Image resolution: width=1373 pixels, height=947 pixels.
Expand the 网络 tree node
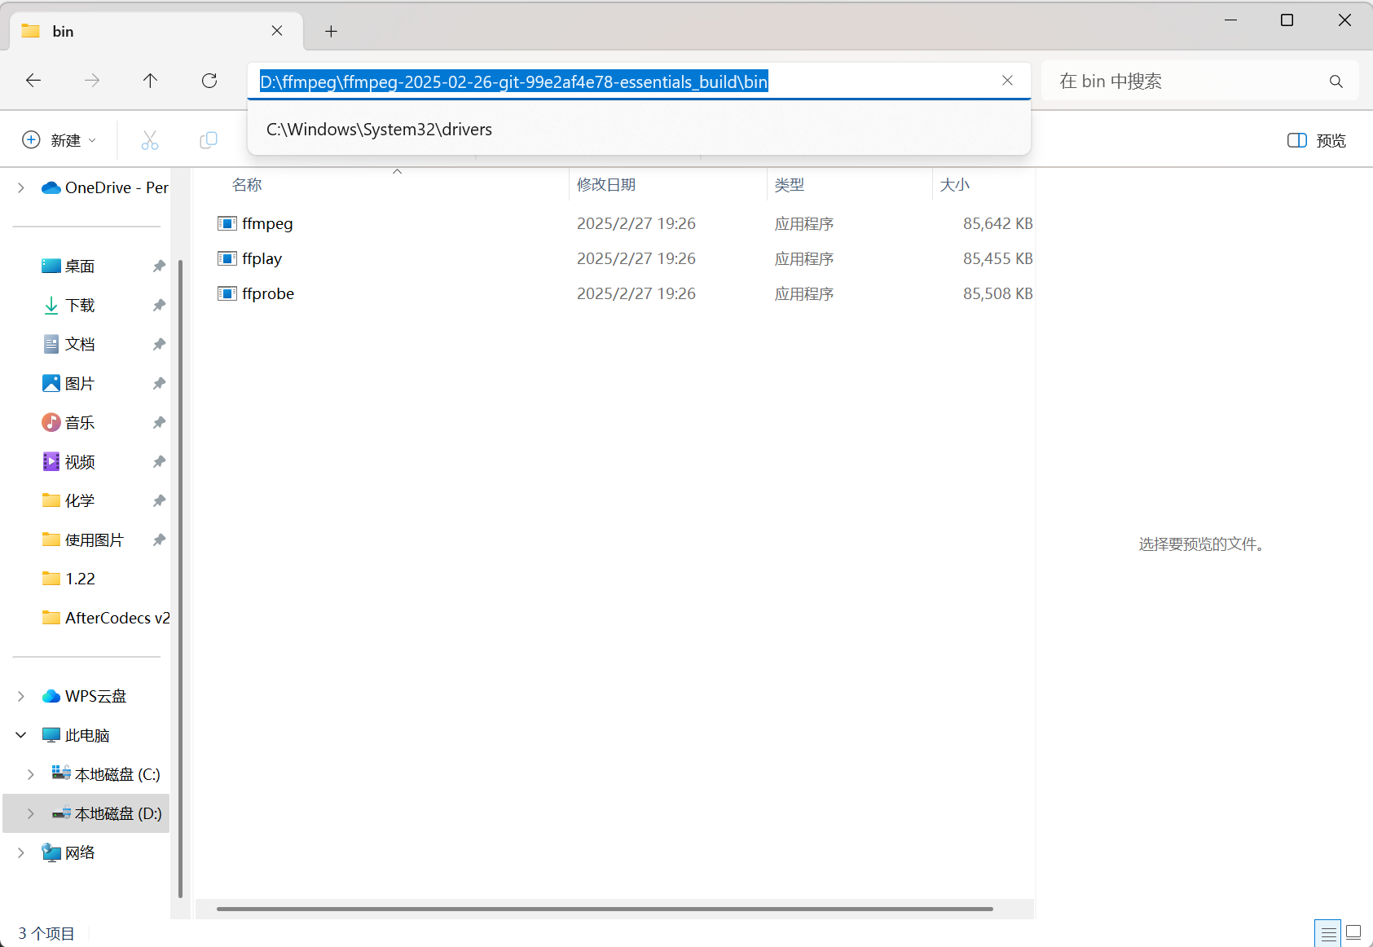coord(21,852)
